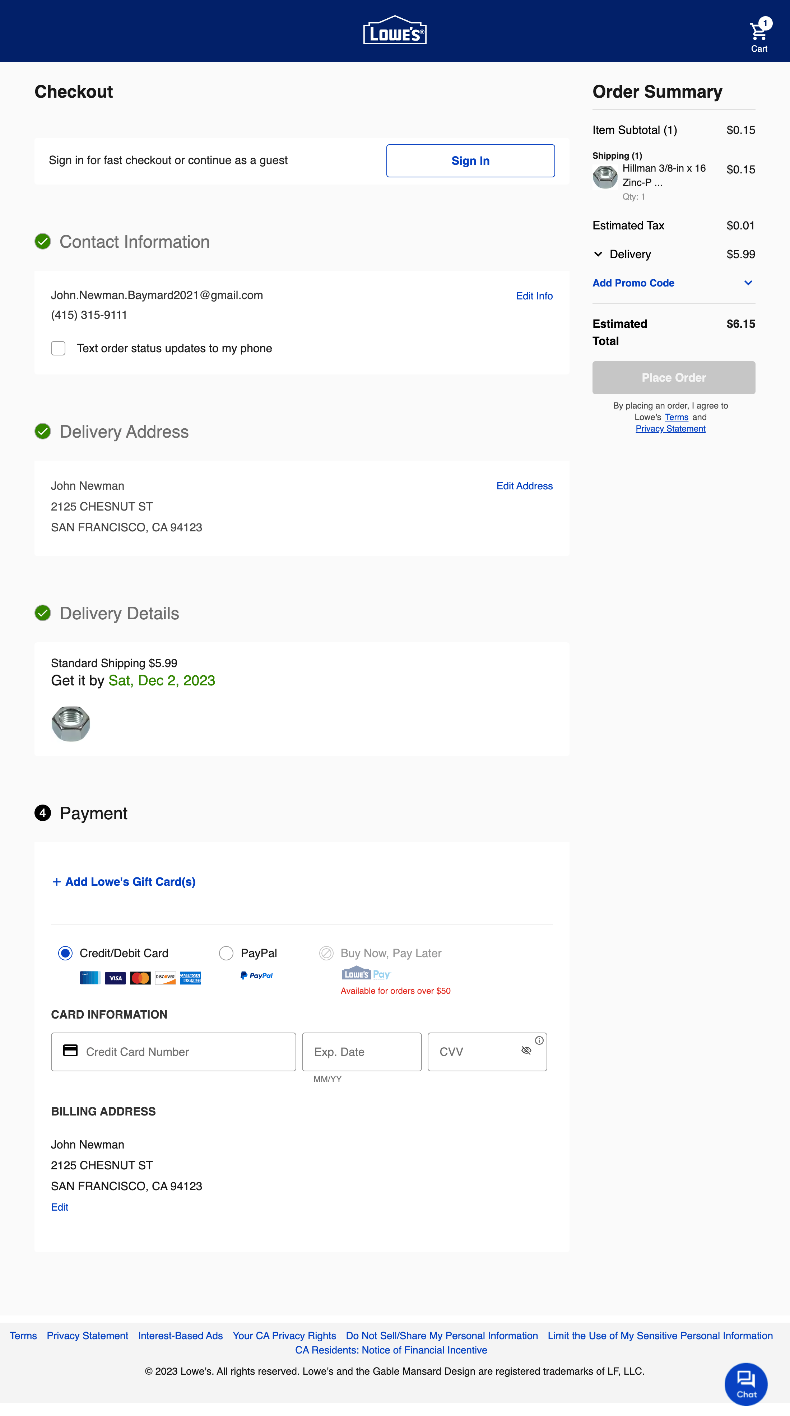Click the Lowe's Pay logo
This screenshot has width=790, height=1416.
pyautogui.click(x=366, y=973)
